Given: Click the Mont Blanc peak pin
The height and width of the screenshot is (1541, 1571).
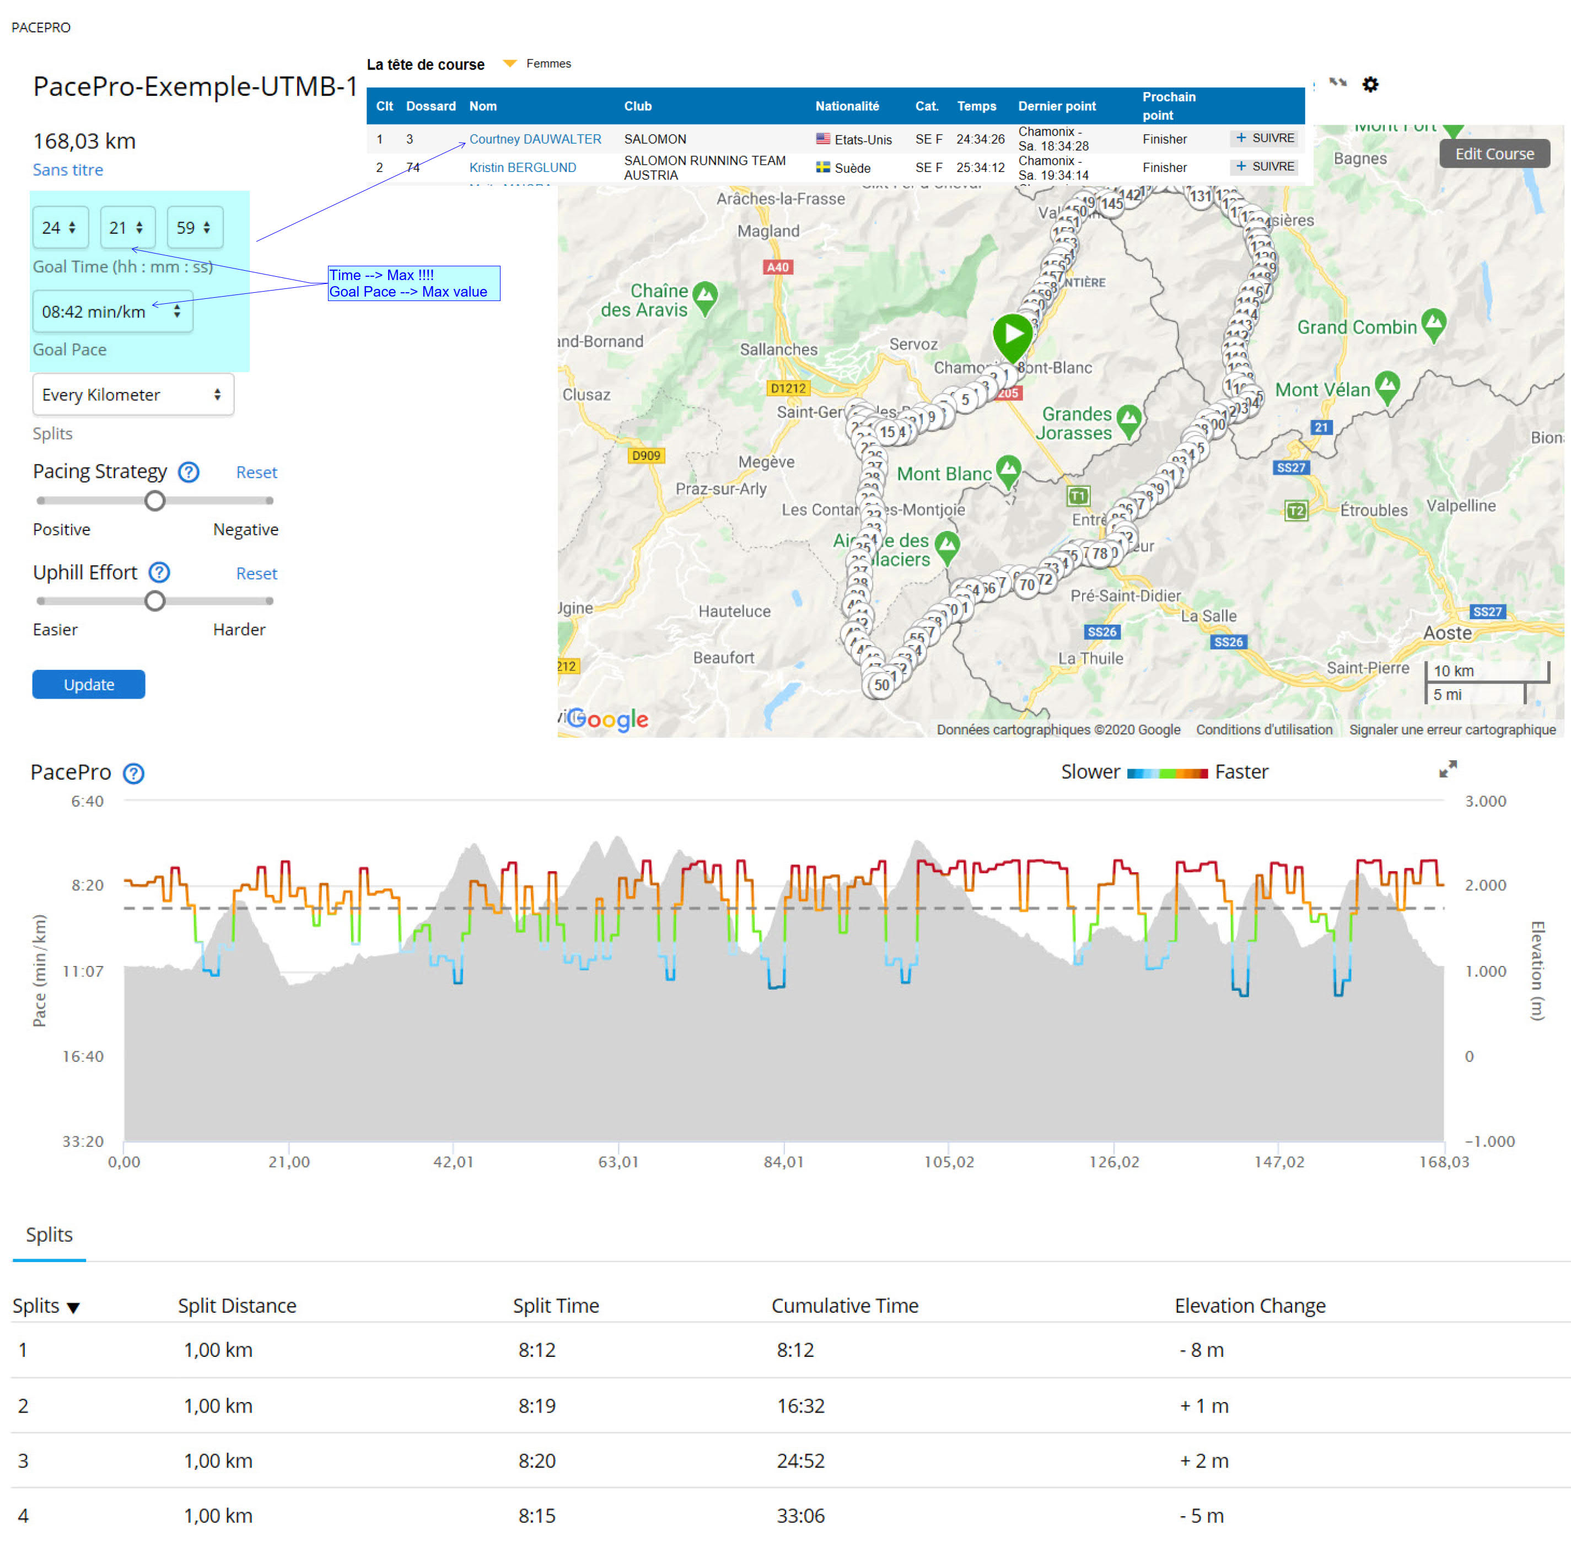Looking at the screenshot, I should [x=1009, y=471].
